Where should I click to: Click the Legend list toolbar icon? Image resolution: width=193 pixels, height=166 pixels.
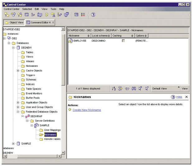[x=83, y=15]
